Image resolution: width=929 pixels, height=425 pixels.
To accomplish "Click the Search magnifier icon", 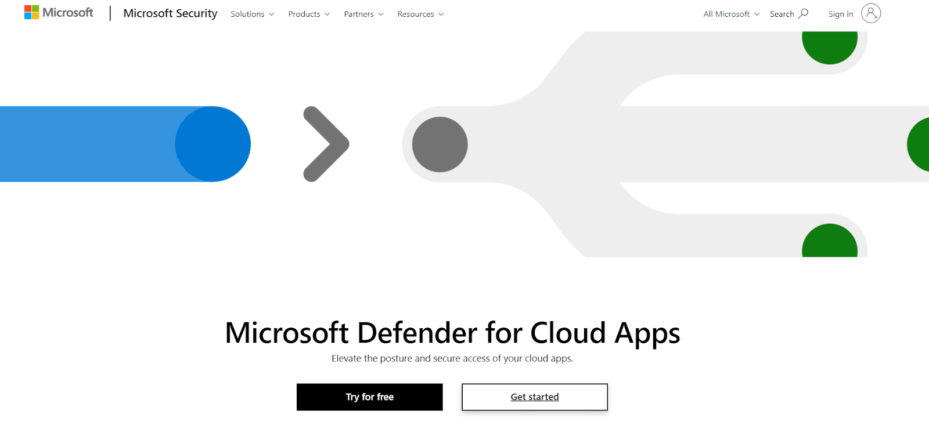I will click(804, 13).
